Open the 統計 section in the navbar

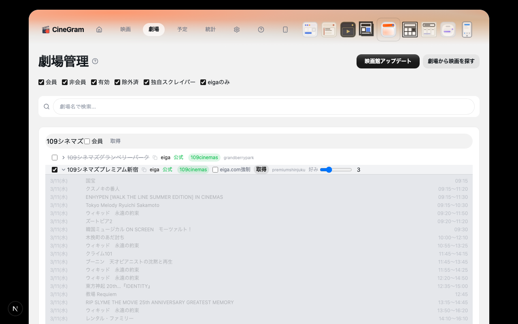tap(210, 30)
